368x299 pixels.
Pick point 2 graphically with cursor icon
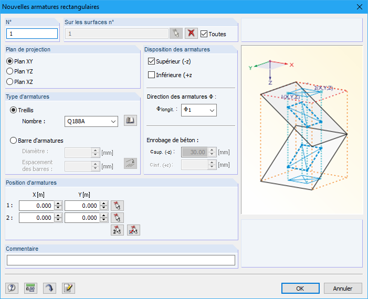pos(117,218)
